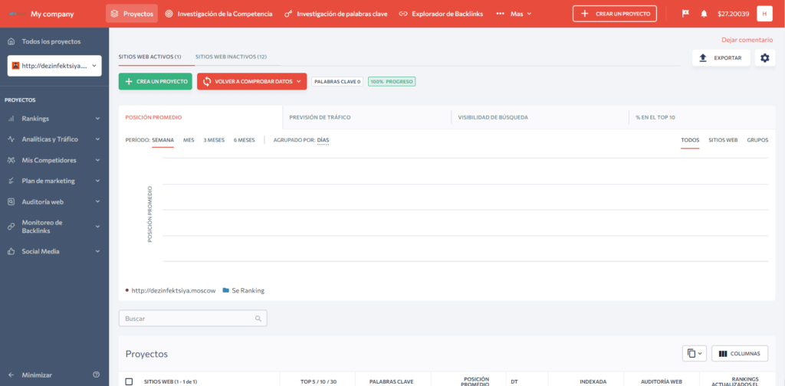
Task: Click the notifications bell icon
Action: coord(704,14)
